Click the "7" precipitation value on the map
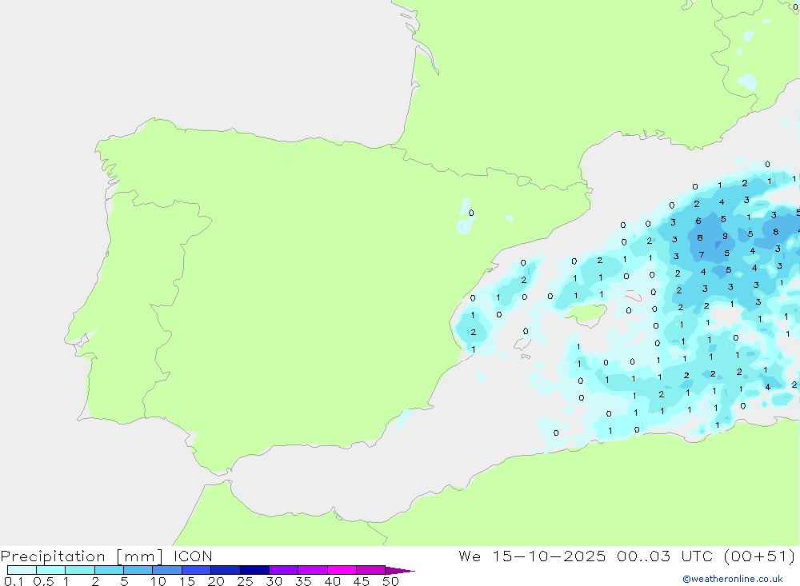The width and height of the screenshot is (800, 586). (702, 254)
